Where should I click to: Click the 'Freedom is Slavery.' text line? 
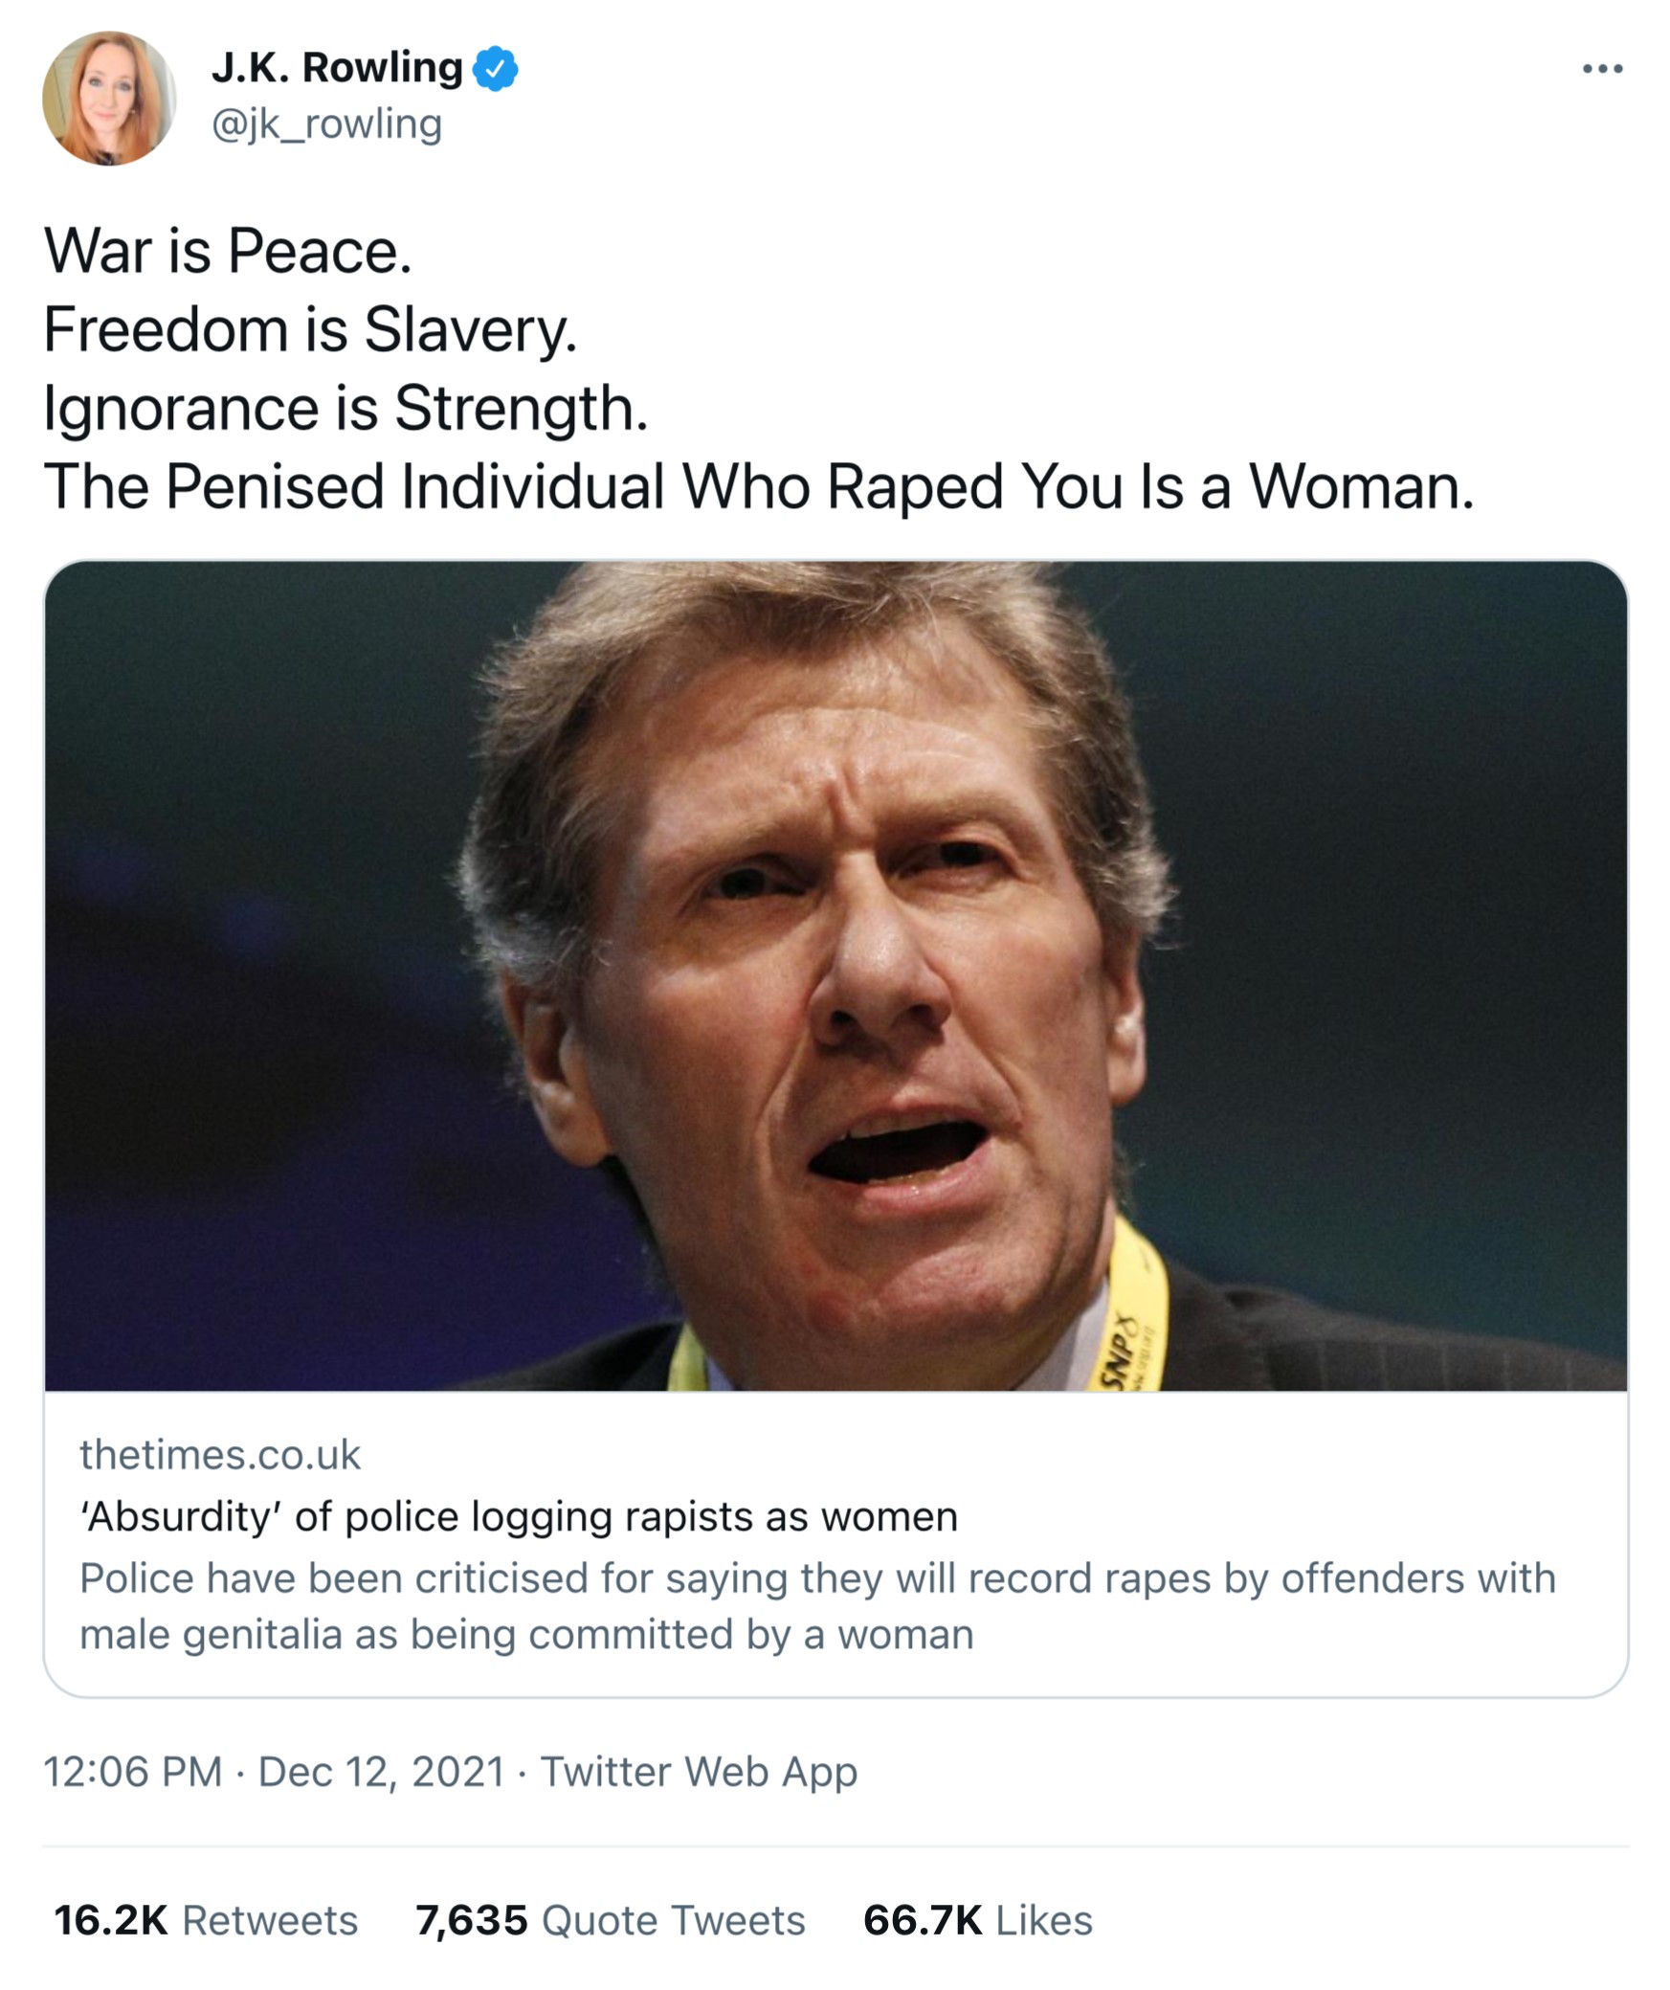tap(310, 330)
